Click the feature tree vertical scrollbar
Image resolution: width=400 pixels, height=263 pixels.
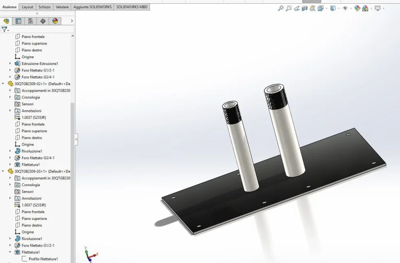(73, 179)
